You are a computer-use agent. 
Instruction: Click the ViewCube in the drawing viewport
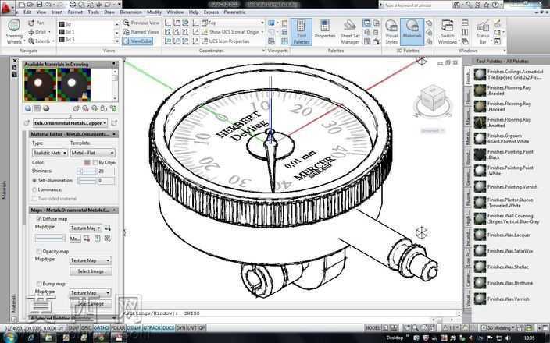[433, 100]
